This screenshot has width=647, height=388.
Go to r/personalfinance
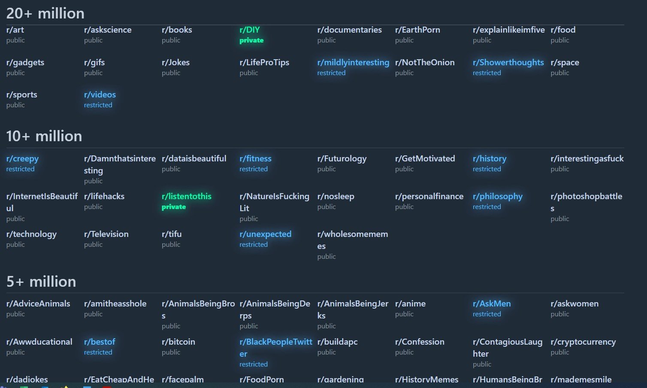click(429, 197)
